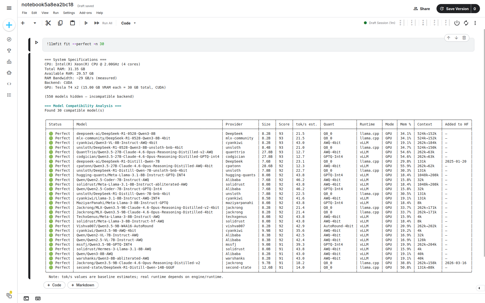The height and width of the screenshot is (303, 485).
Task: Open the console terminal icon at bottom
Action: [x=26, y=298]
